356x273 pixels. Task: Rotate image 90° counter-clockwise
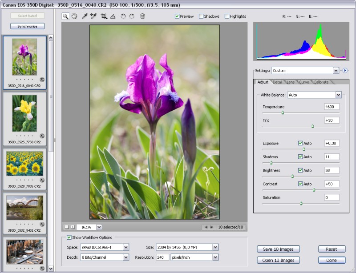coord(123,16)
